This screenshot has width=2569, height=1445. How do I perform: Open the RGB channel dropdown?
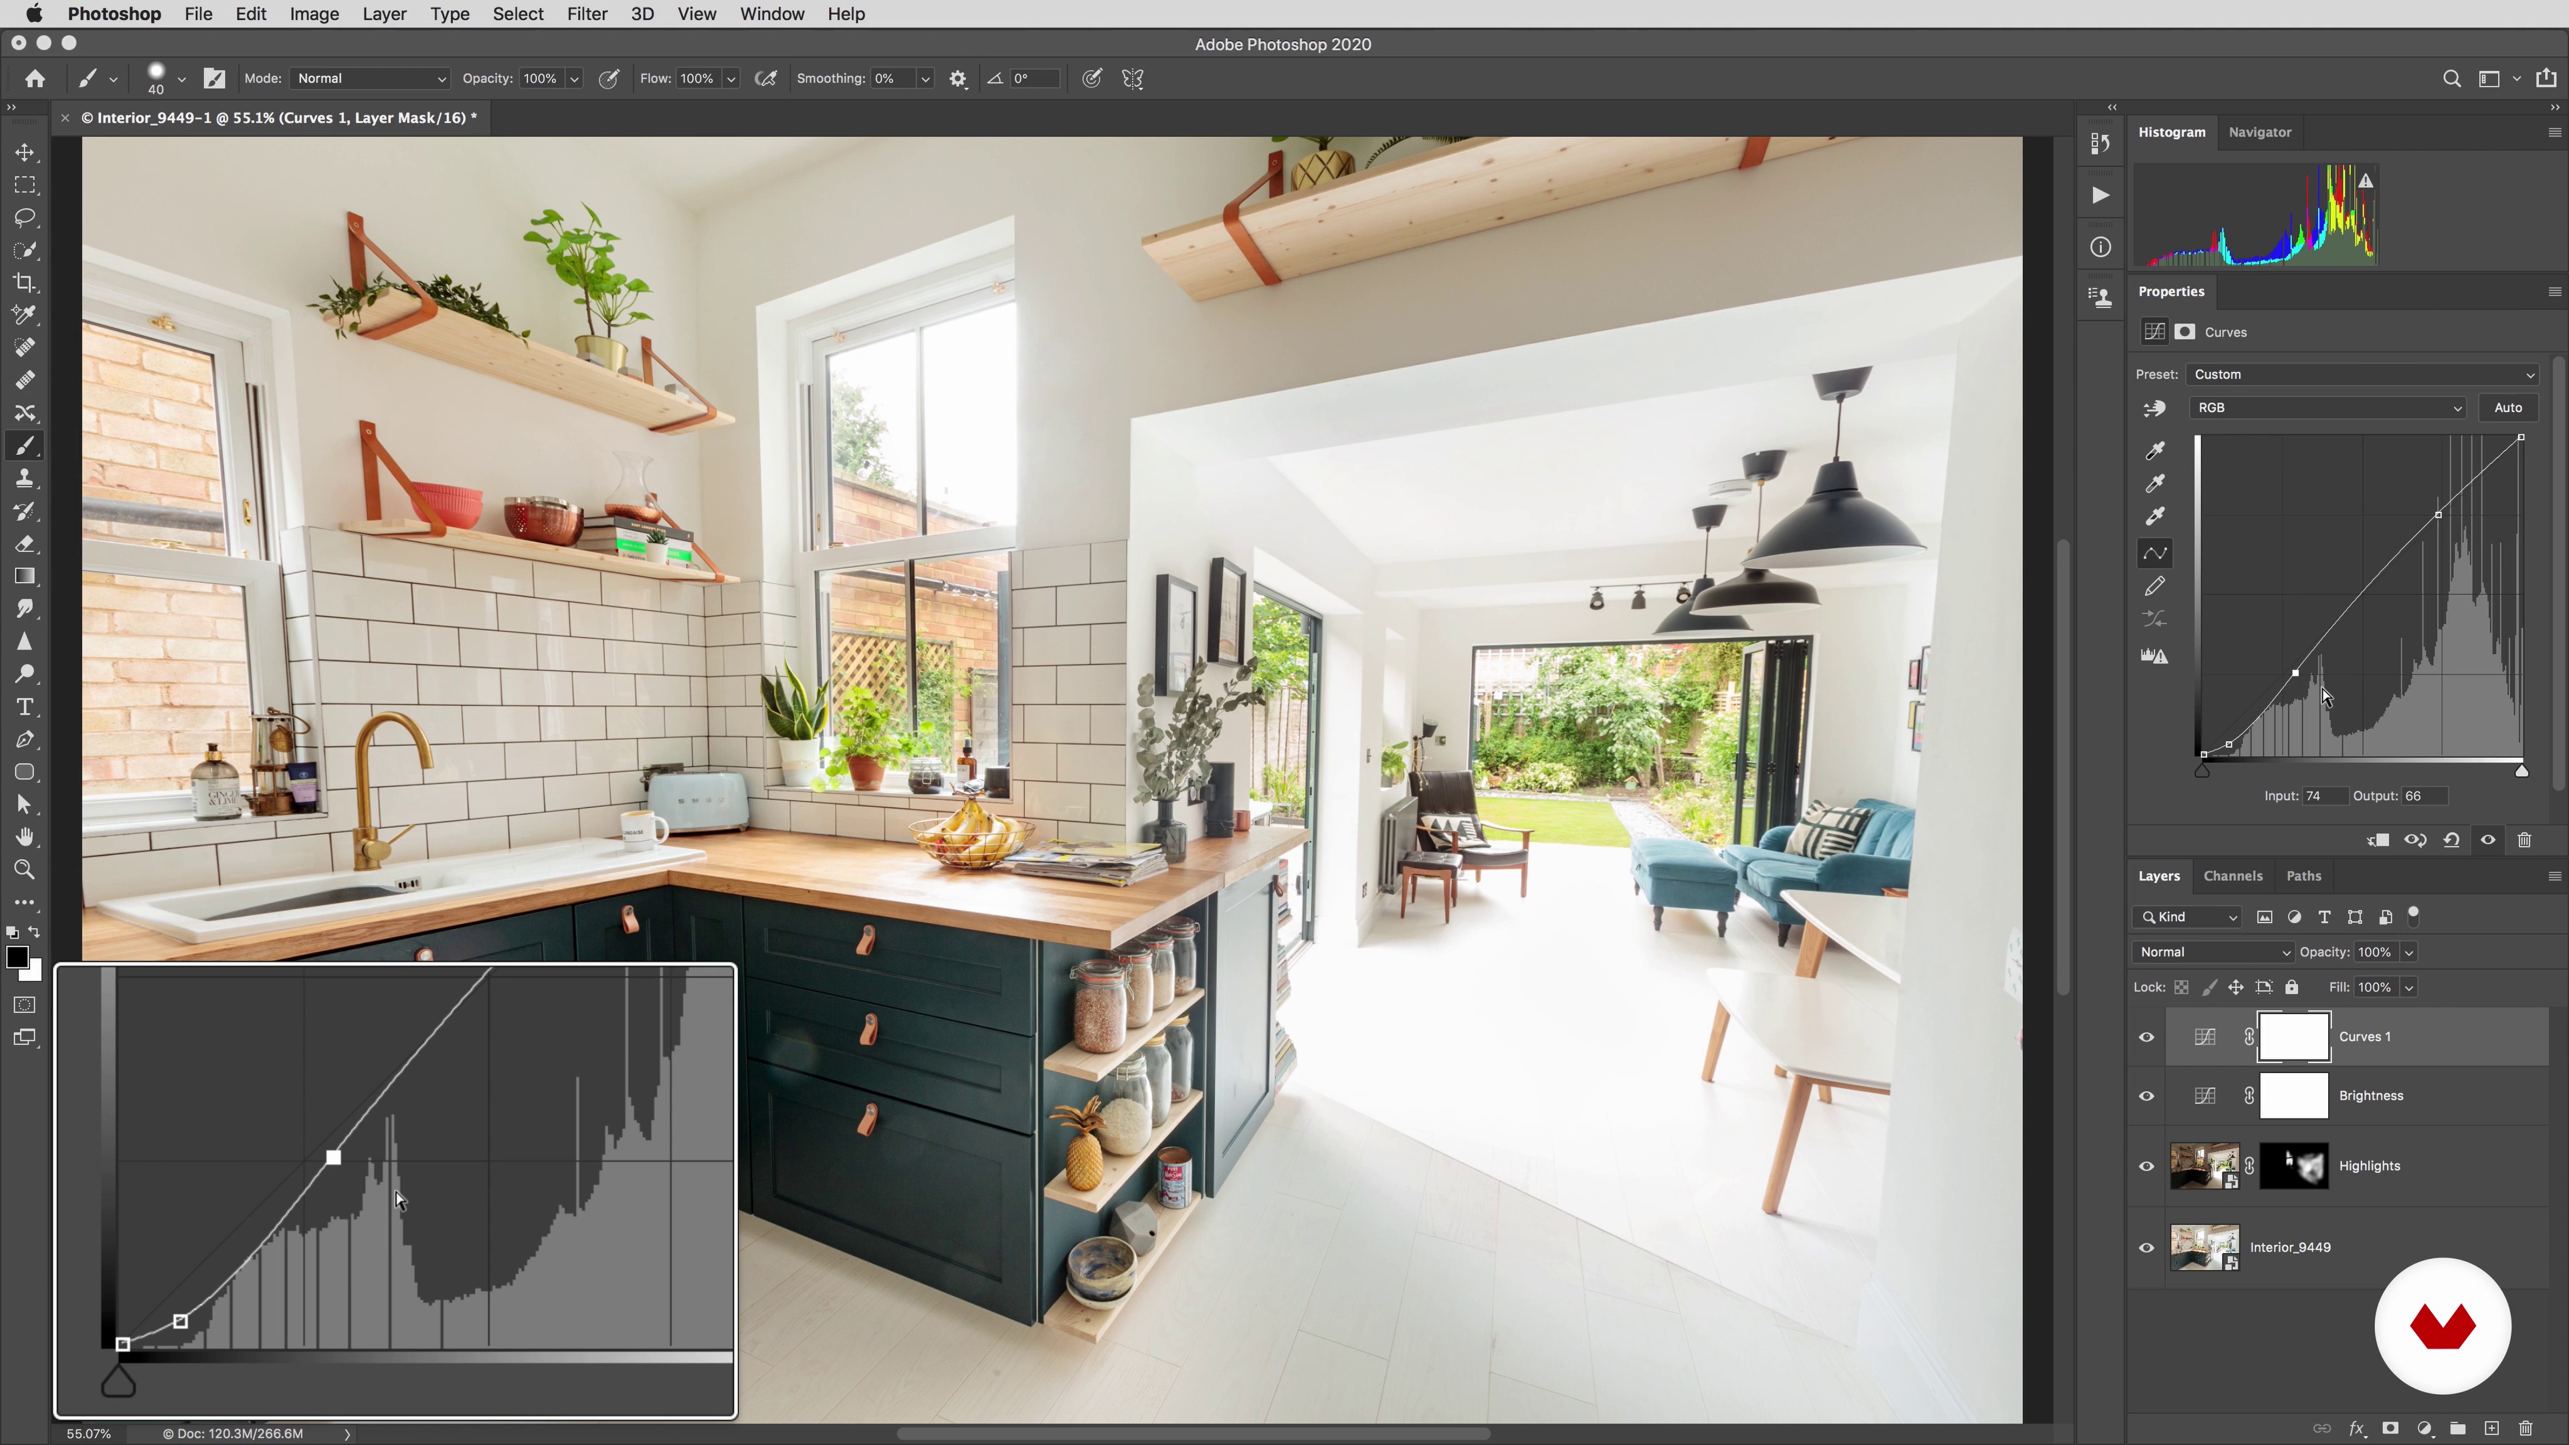pyautogui.click(x=2327, y=408)
